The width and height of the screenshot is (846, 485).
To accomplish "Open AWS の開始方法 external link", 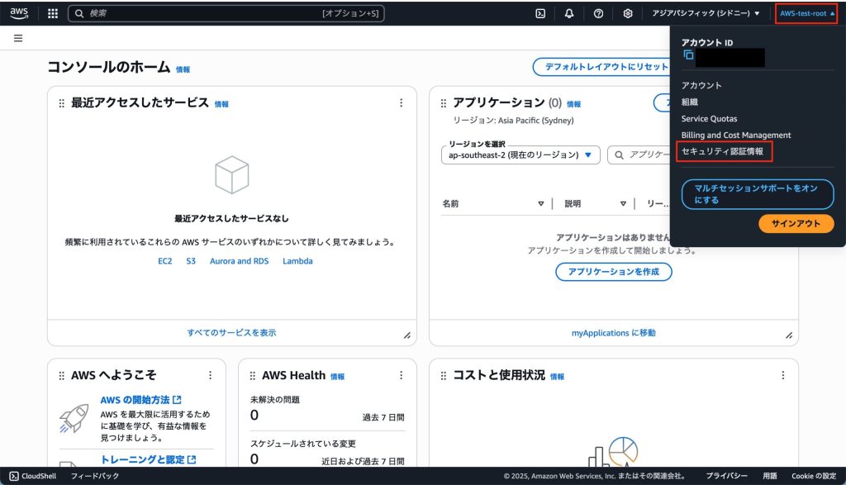I will pos(140,400).
